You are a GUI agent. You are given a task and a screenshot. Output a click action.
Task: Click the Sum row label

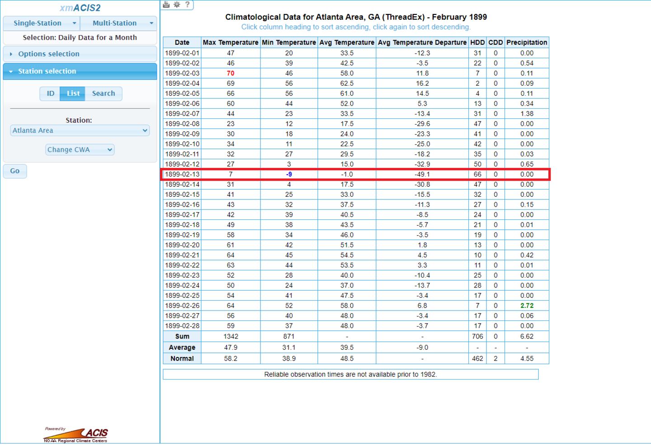(182, 337)
